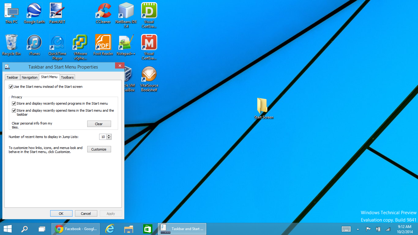Open the Search magnifier on the taskbar

coord(24,229)
